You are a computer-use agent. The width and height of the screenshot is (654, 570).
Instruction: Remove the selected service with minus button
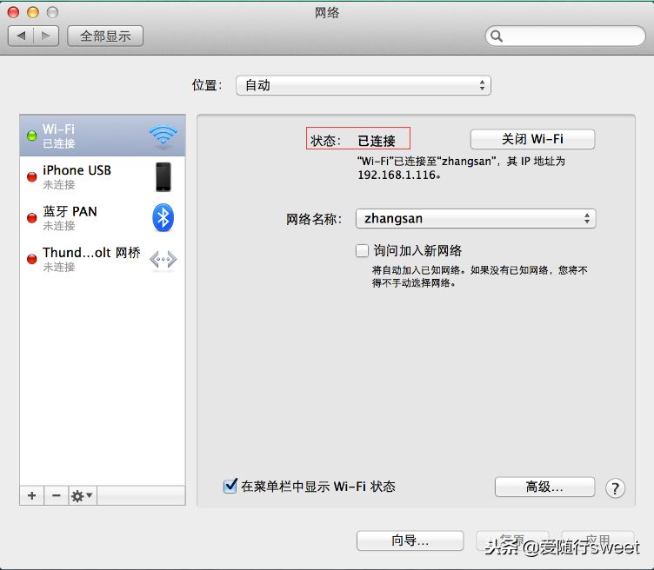(57, 495)
